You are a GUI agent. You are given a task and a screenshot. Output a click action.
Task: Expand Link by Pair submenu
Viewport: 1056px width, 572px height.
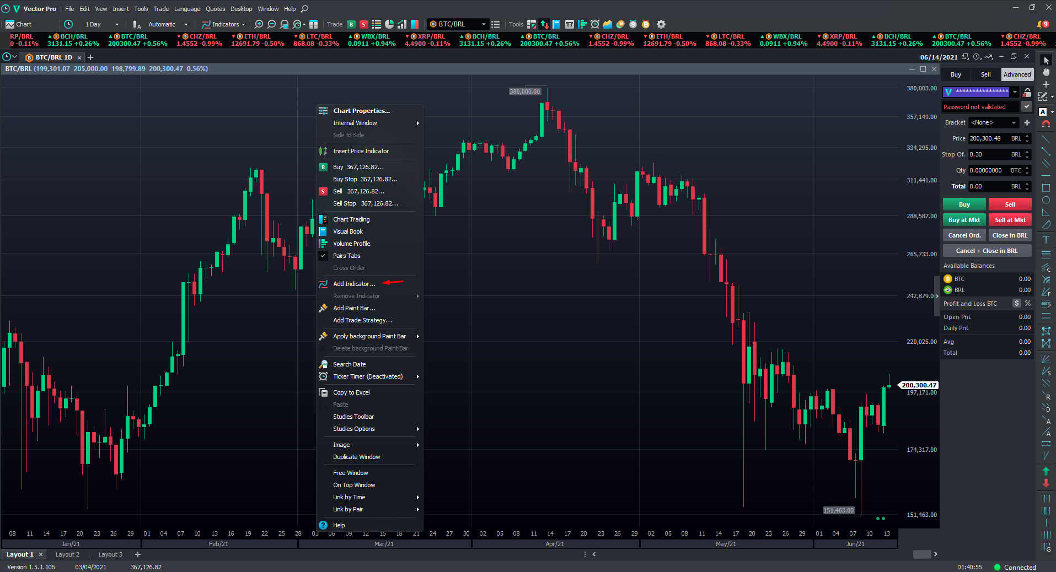tap(369, 509)
